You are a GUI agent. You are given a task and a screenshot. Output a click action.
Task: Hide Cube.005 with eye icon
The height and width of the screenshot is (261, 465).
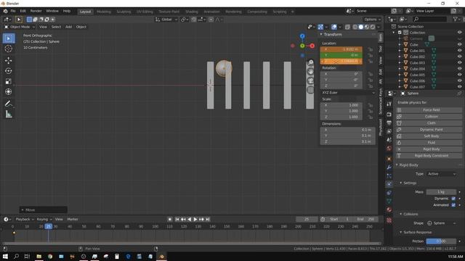point(459,75)
